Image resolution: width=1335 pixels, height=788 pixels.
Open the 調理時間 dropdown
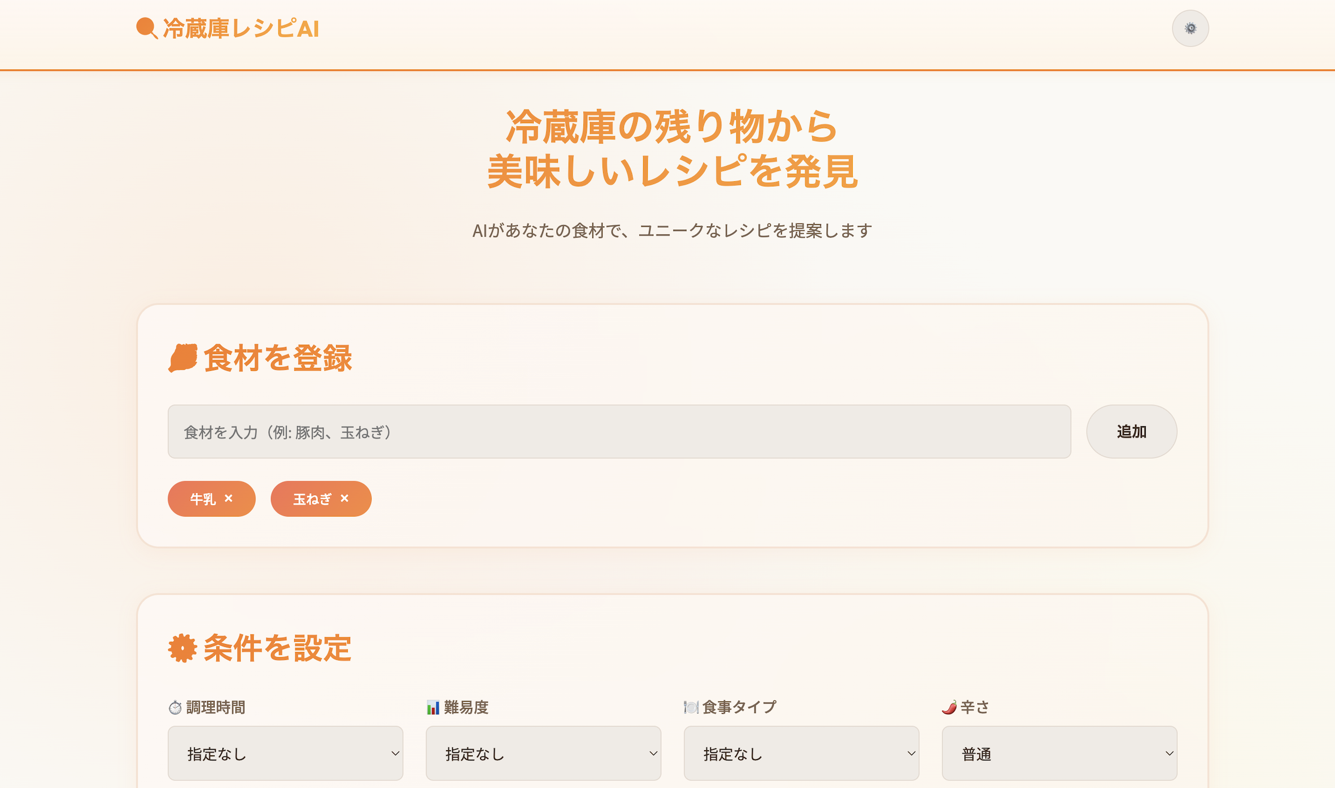285,754
